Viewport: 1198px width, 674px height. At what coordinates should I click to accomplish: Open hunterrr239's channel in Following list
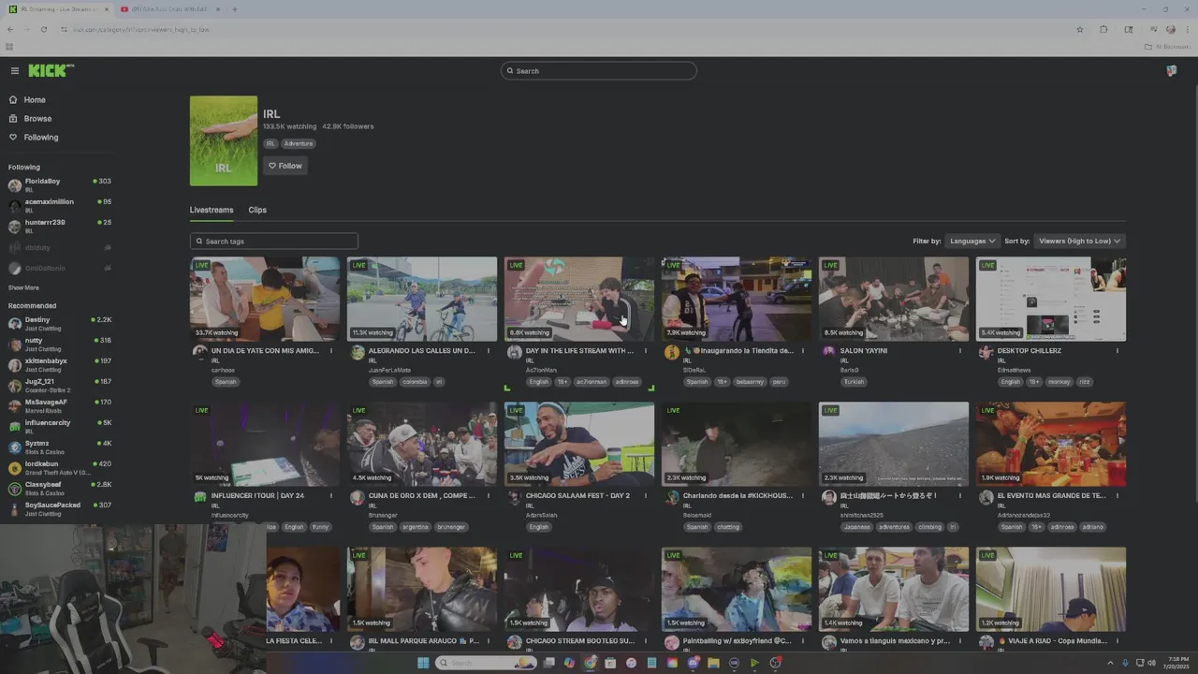pyautogui.click(x=60, y=227)
